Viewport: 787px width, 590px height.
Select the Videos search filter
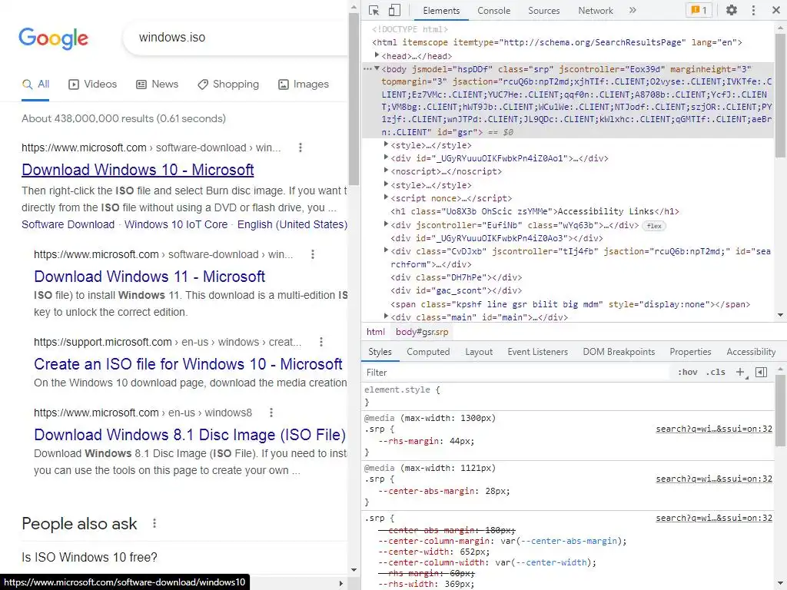click(92, 85)
